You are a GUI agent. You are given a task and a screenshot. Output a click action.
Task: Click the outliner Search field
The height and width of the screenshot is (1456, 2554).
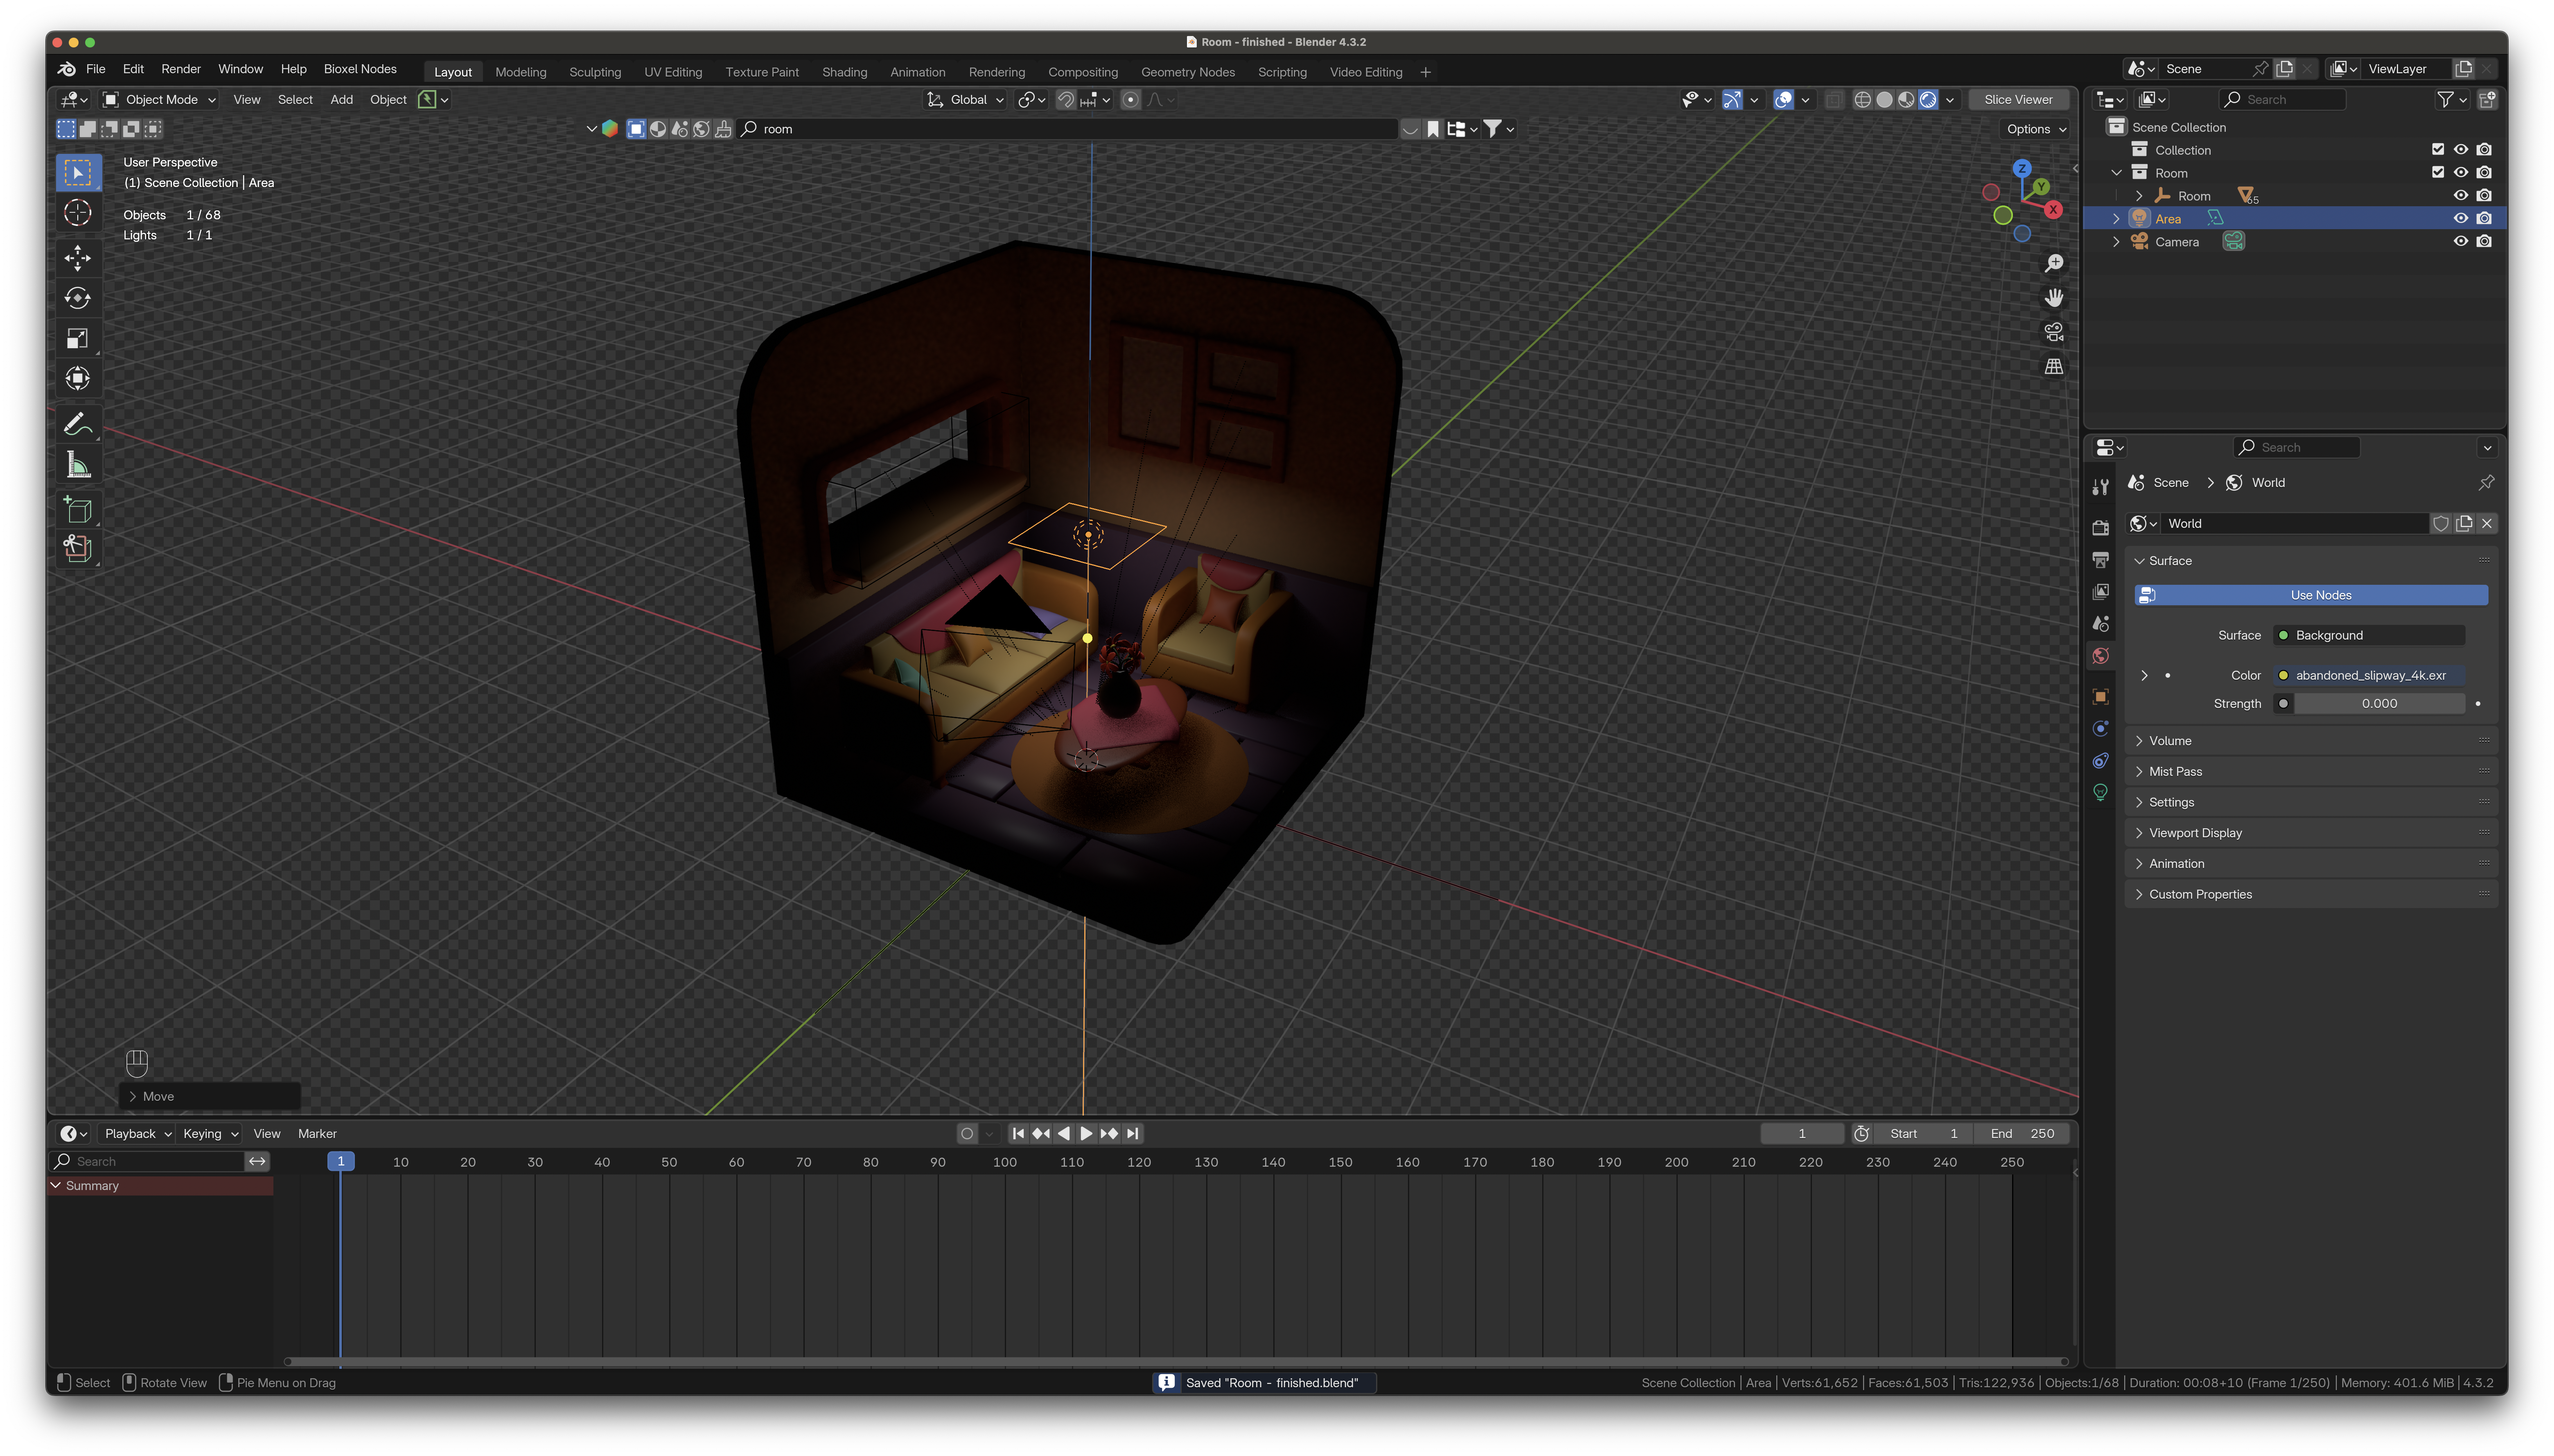pyautogui.click(x=2283, y=99)
